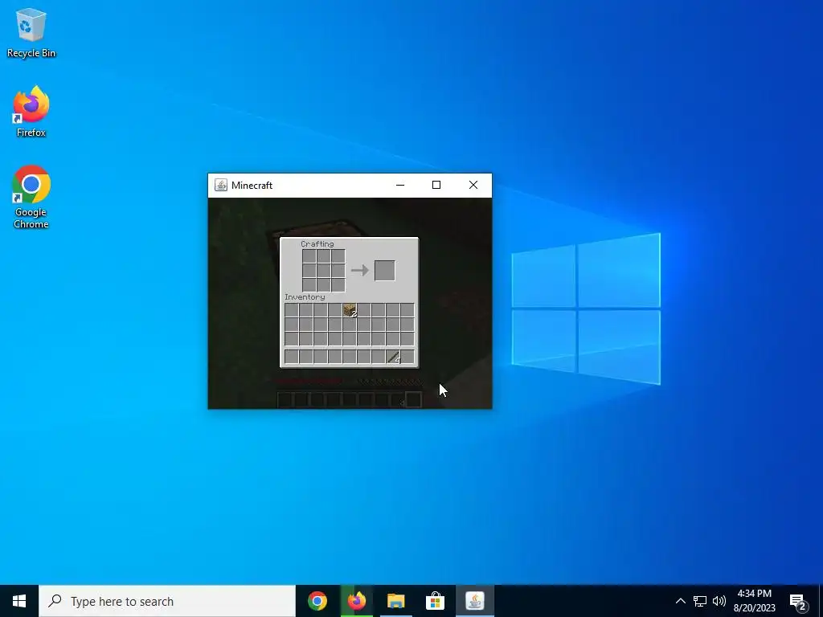Select the top-left crafting grid slot
Screen dimensions: 823x617
click(309, 256)
